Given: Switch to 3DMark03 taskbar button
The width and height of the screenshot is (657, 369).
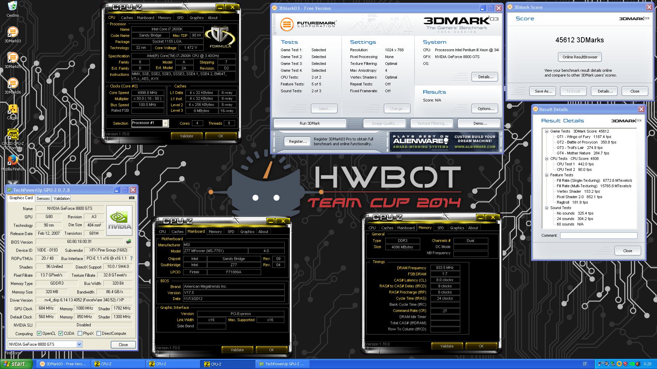Looking at the screenshot, I should point(63,364).
